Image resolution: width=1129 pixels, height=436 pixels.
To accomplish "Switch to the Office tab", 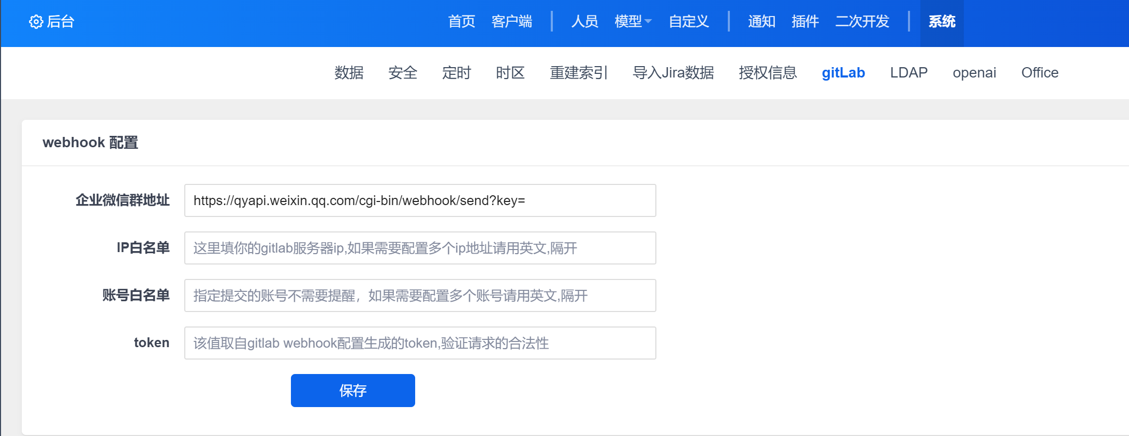I will 1039,73.
